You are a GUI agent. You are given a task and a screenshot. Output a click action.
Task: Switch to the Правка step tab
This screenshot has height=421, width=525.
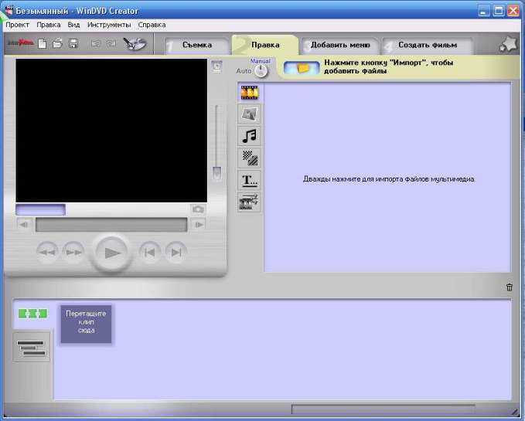tap(265, 45)
